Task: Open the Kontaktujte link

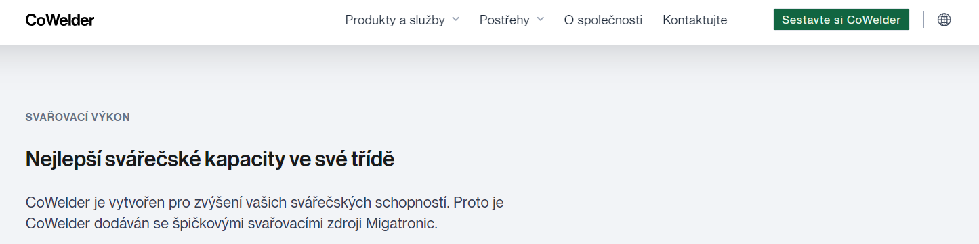Action: [x=695, y=20]
